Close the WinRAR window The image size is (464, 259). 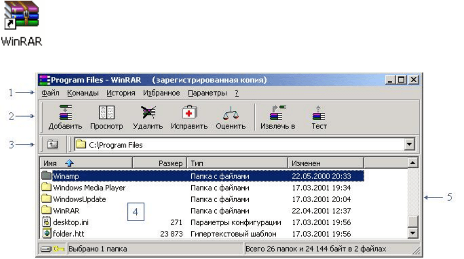point(414,79)
